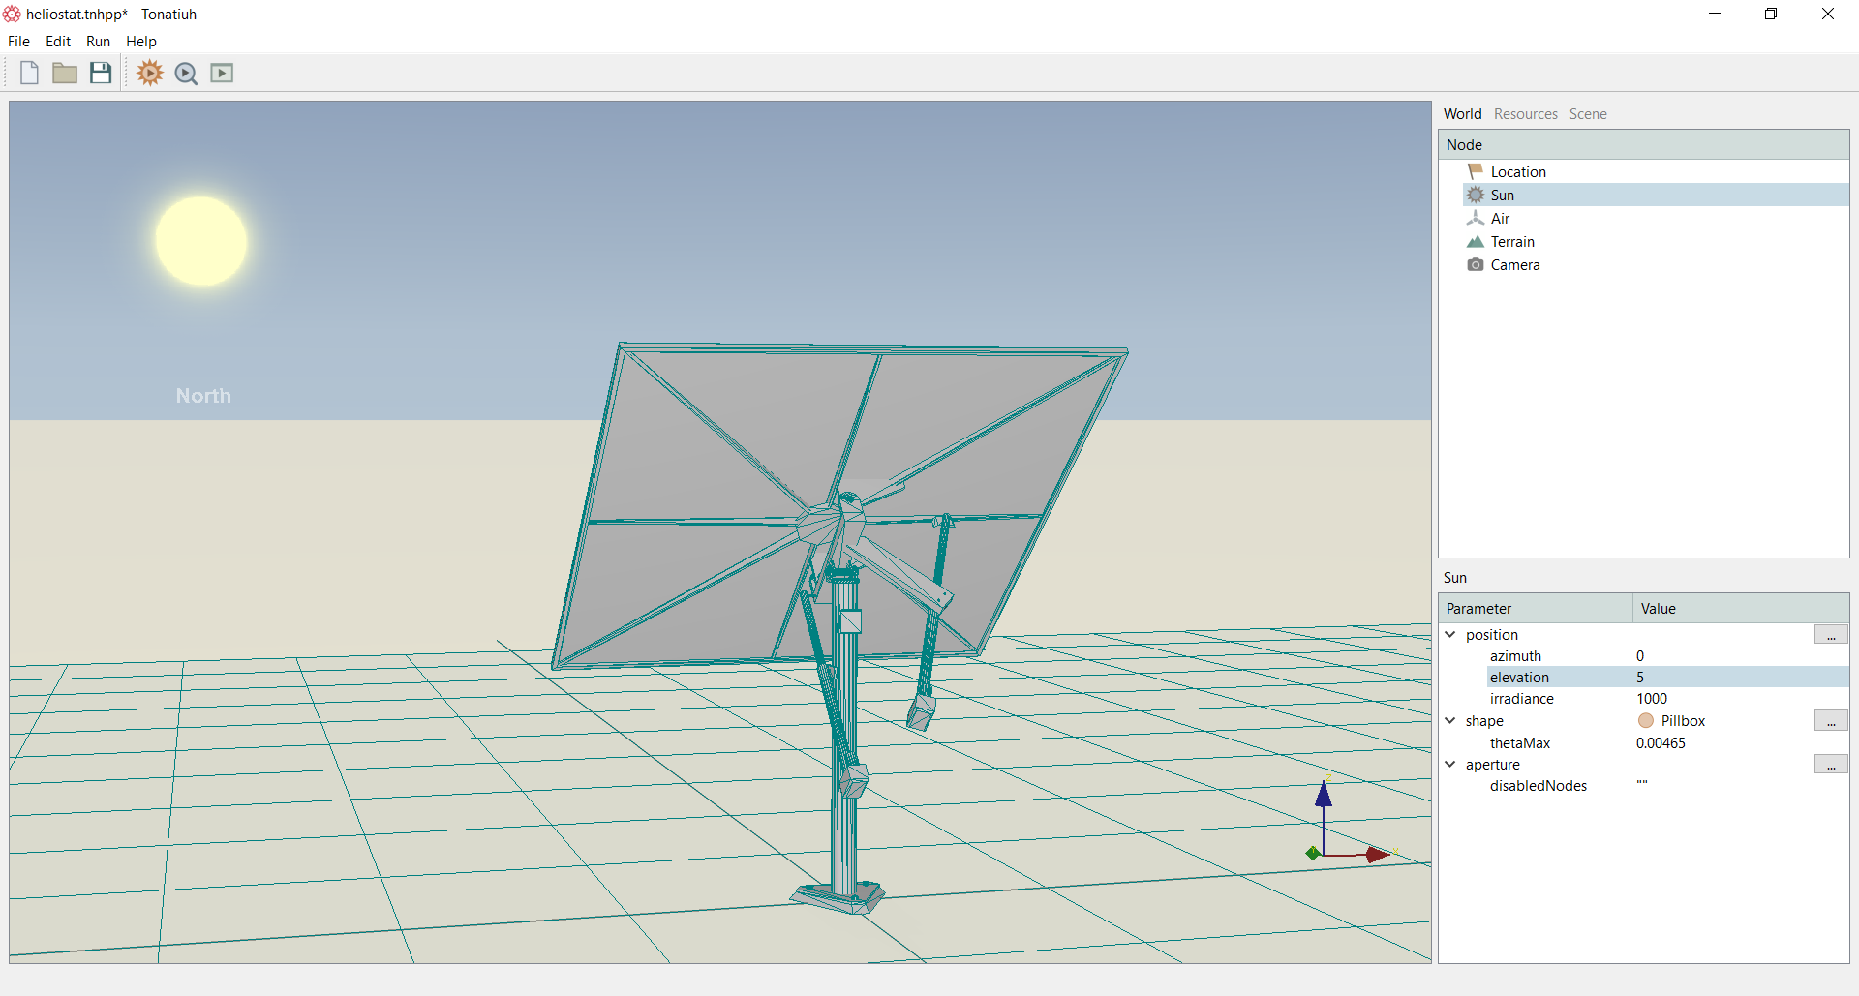Click the sun gear toolbar icon
Viewport: 1859px width, 996px height.
[150, 73]
